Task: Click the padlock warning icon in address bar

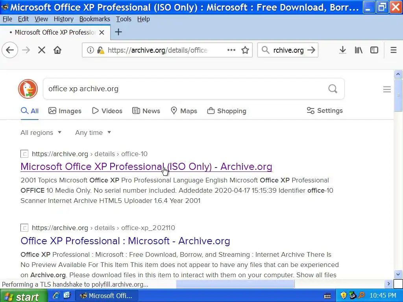Action: tap(101, 50)
